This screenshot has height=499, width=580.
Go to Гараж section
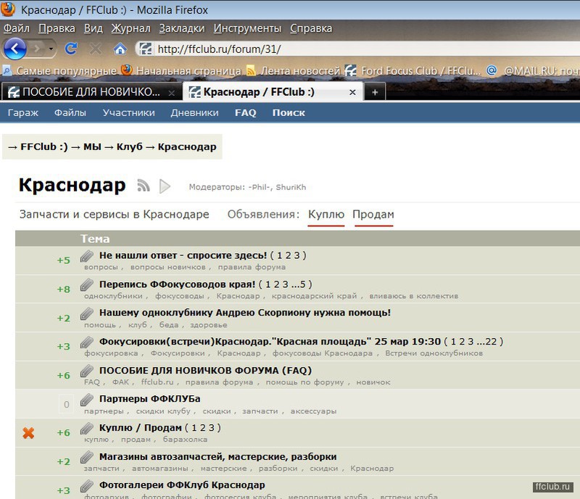[23, 112]
